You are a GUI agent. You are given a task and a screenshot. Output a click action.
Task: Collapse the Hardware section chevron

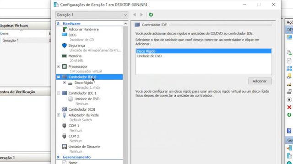tap(58, 24)
